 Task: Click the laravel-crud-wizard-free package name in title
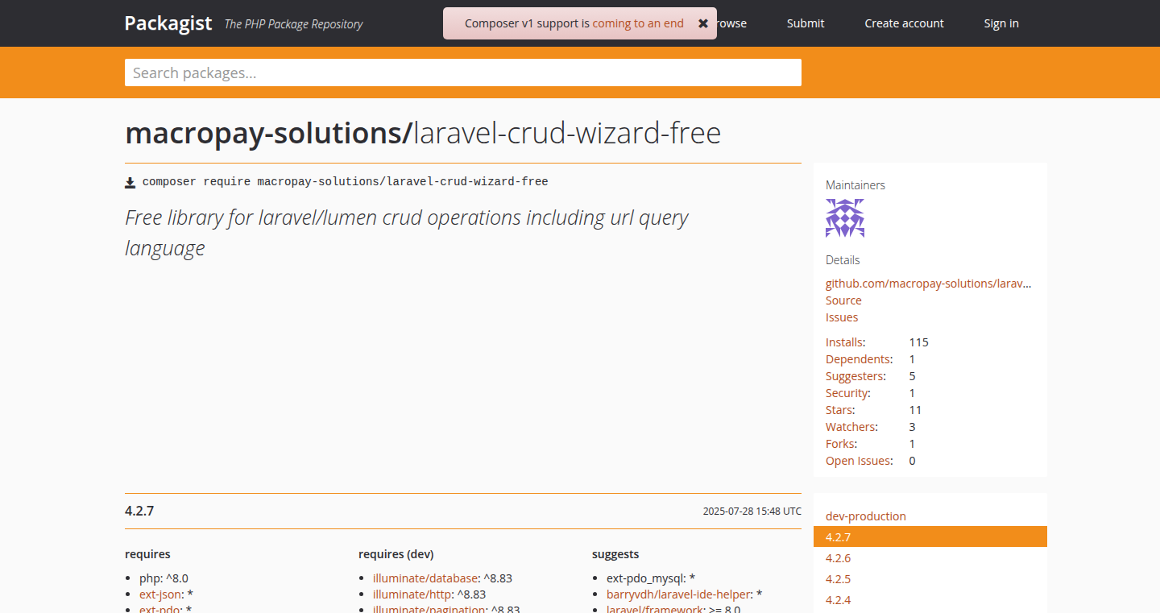point(567,133)
